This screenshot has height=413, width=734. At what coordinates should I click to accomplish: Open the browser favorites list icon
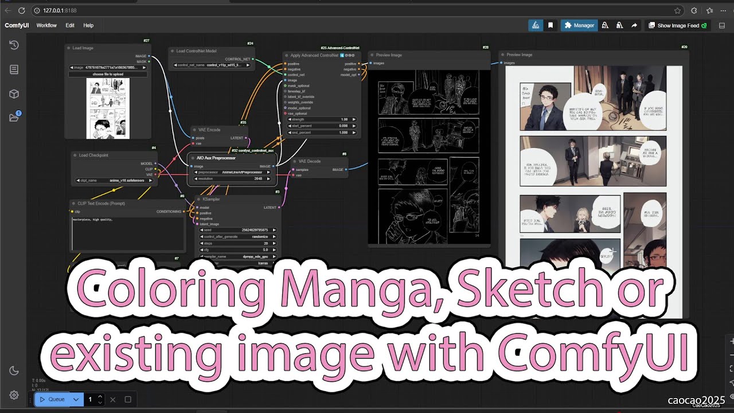[x=709, y=10]
